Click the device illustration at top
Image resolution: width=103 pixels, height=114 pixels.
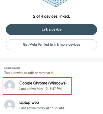(54, 3)
